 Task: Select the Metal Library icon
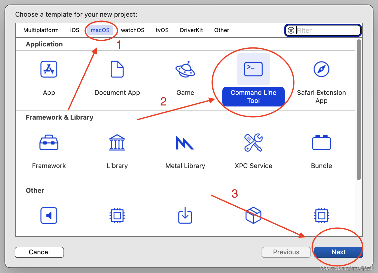(185, 143)
